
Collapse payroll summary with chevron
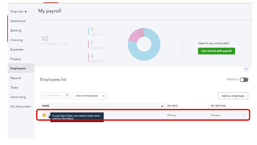tap(246, 69)
